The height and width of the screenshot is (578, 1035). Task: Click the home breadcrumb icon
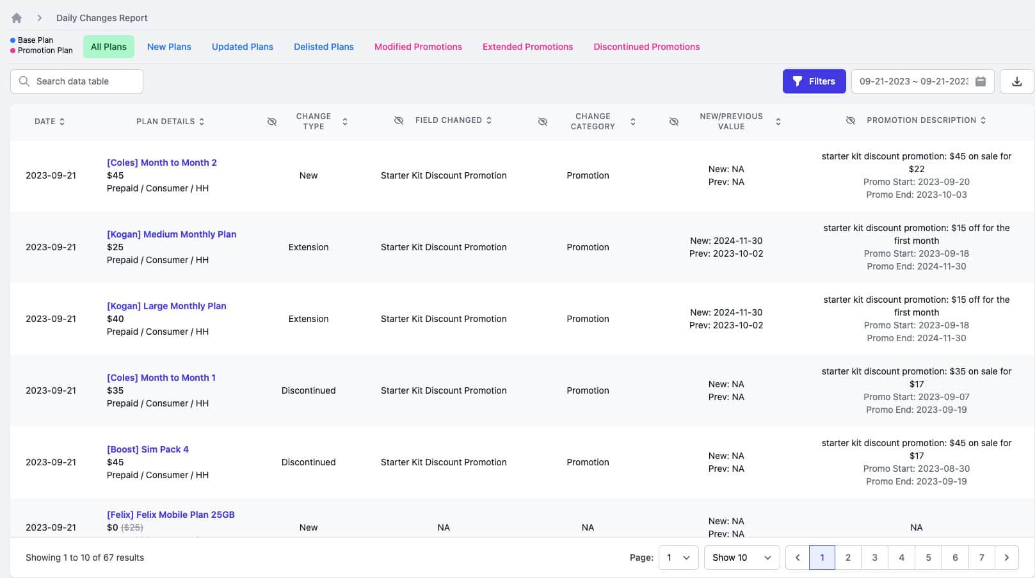pos(17,18)
